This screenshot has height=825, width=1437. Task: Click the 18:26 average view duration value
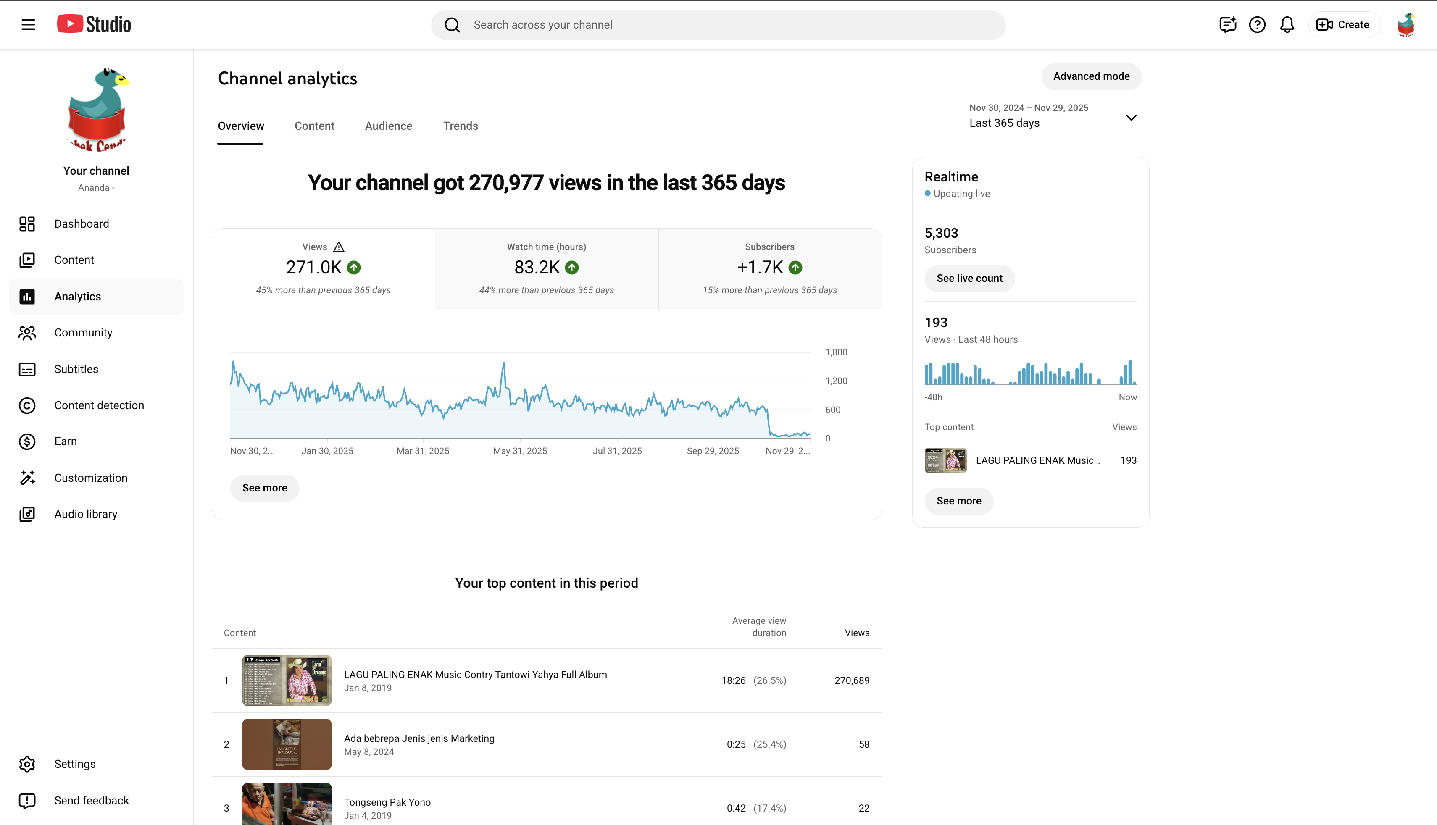pyautogui.click(x=733, y=680)
